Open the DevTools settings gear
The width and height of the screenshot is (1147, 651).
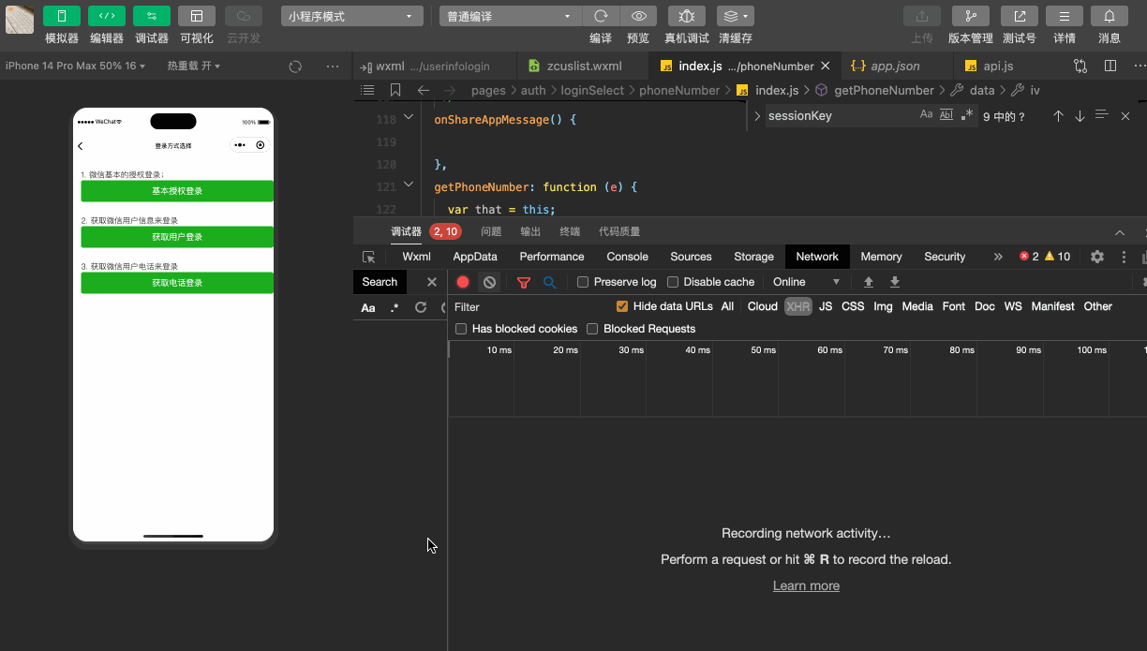coord(1097,256)
